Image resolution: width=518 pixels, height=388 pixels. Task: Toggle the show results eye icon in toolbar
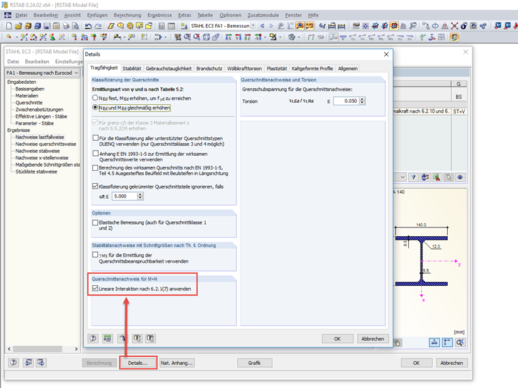point(300,26)
